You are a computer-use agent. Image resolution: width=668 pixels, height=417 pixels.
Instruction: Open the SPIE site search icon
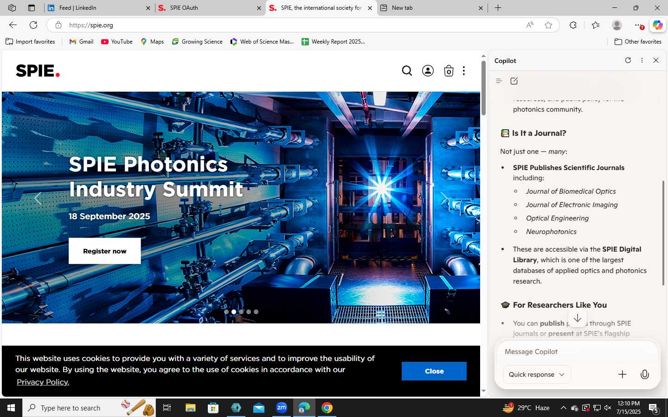407,71
